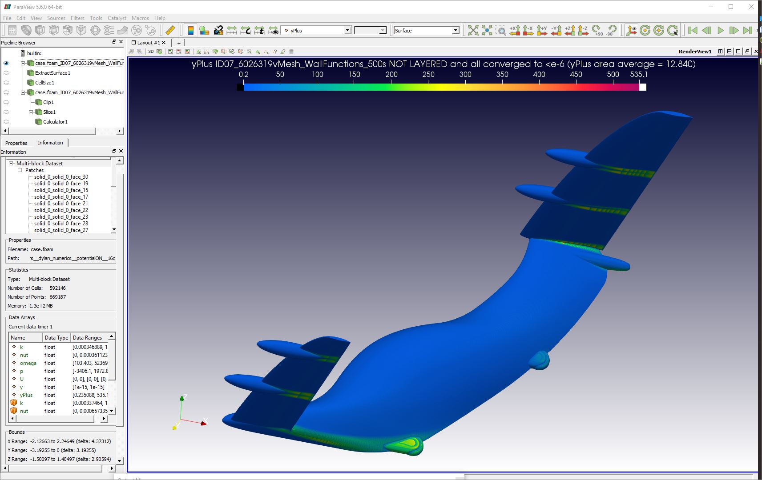The image size is (762, 480).
Task: Add a new layout tab with plus
Action: (x=179, y=43)
